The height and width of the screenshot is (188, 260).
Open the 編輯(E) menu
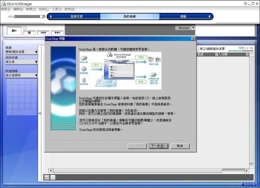(x=18, y=9)
